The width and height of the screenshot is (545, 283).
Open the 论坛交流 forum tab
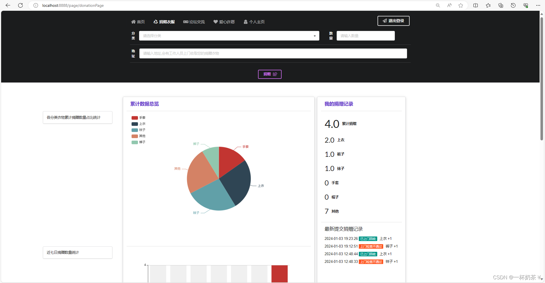pos(194,22)
